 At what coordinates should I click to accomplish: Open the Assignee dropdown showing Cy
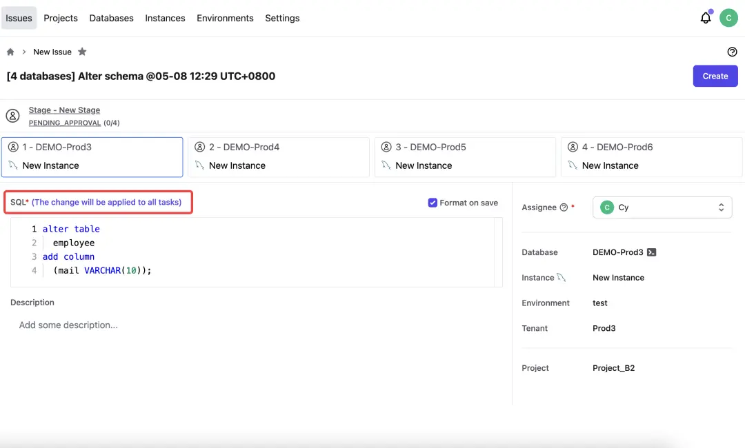pyautogui.click(x=662, y=207)
